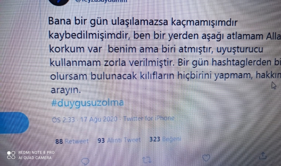Open the author's profile avatar
The width and height of the screenshot is (281, 166).
click(x=59, y=2)
